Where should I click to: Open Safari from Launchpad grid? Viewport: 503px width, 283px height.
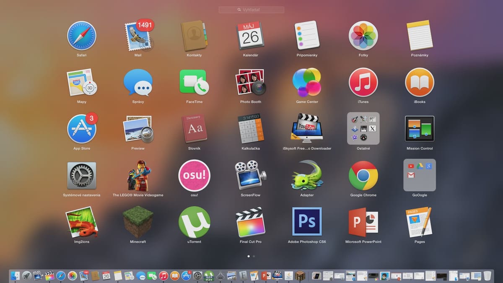(x=82, y=36)
